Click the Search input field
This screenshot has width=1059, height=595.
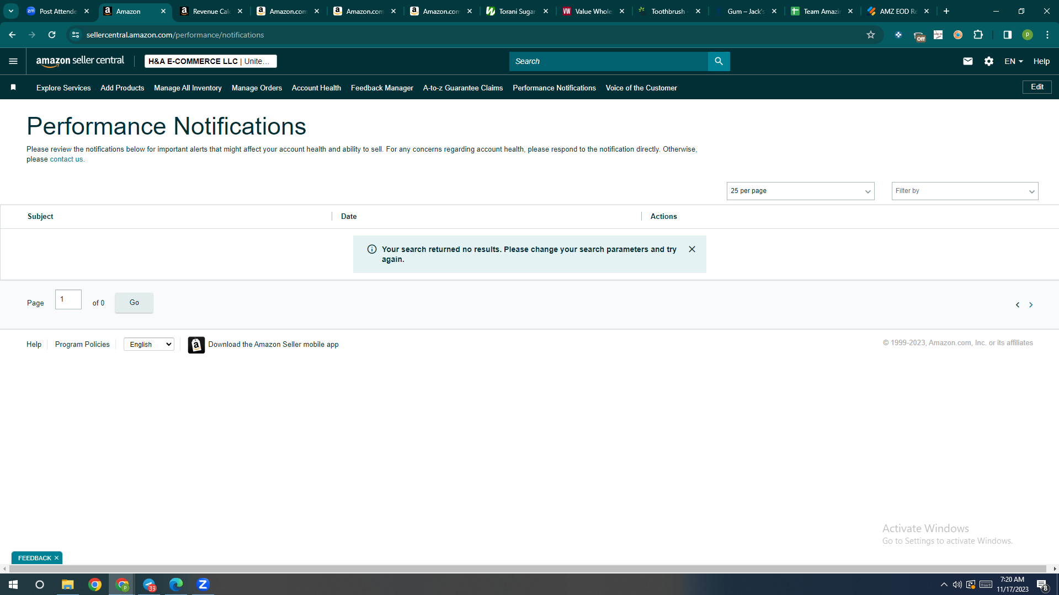click(x=608, y=61)
